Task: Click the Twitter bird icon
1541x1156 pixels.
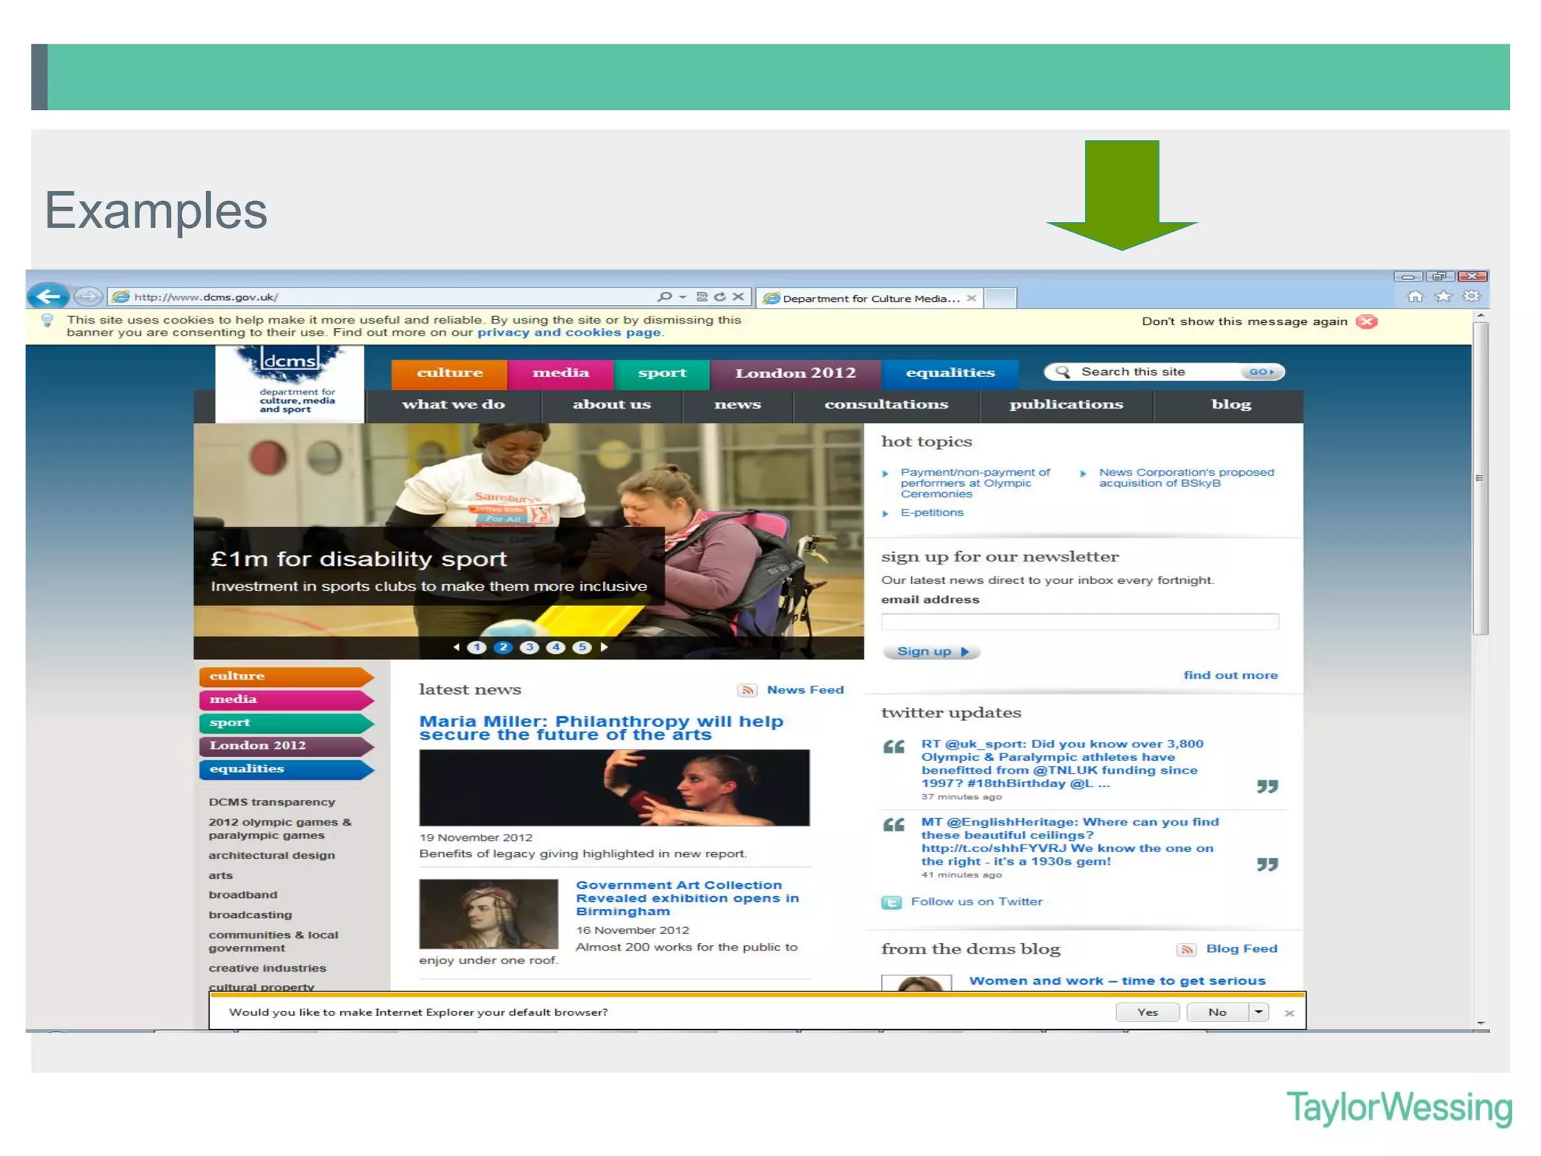Action: click(x=892, y=902)
